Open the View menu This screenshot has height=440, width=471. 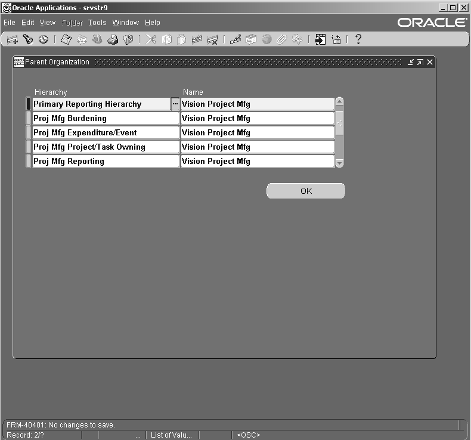point(48,23)
